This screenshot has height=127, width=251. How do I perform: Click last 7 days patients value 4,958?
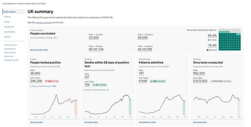click(x=143, y=81)
